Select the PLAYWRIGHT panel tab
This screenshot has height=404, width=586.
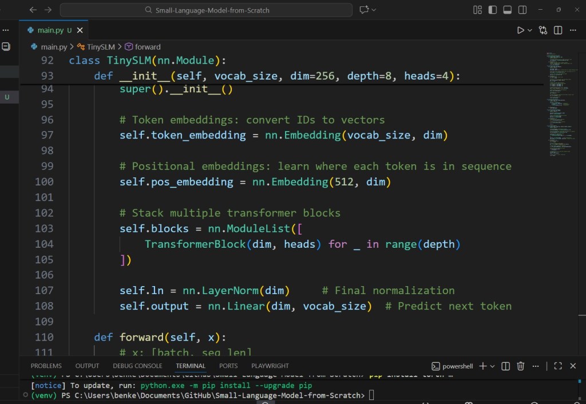[270, 366]
